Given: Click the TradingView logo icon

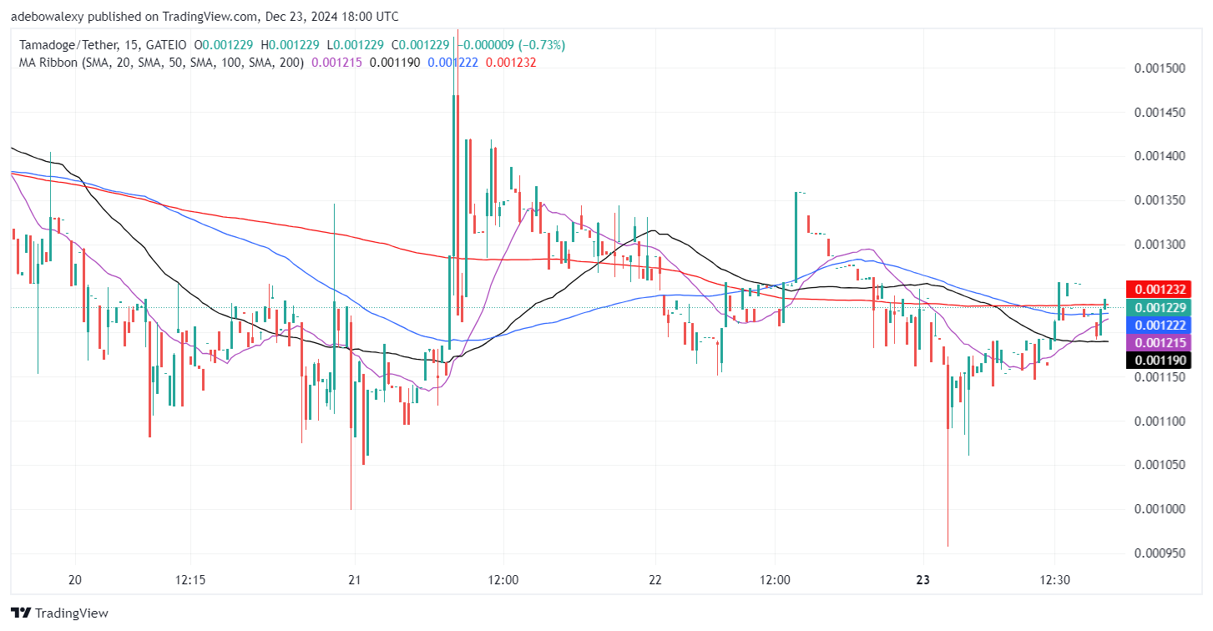Looking at the screenshot, I should pyautogui.click(x=21, y=613).
